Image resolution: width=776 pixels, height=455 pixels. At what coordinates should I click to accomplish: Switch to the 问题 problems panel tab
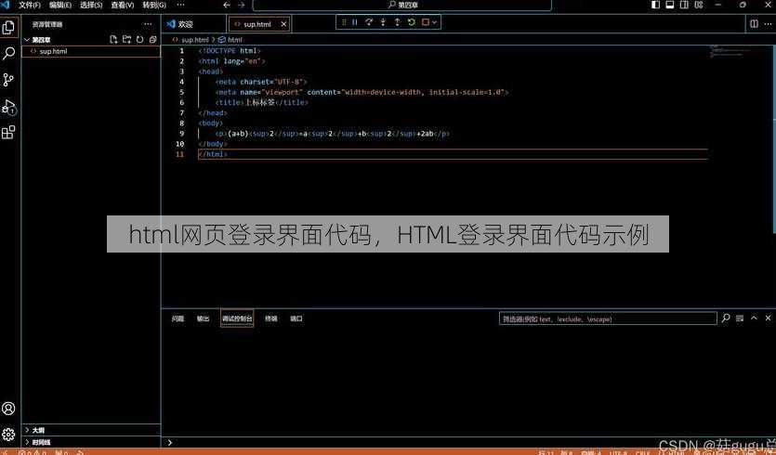pyautogui.click(x=178, y=319)
